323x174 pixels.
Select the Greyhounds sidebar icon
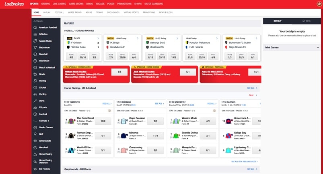point(35,141)
